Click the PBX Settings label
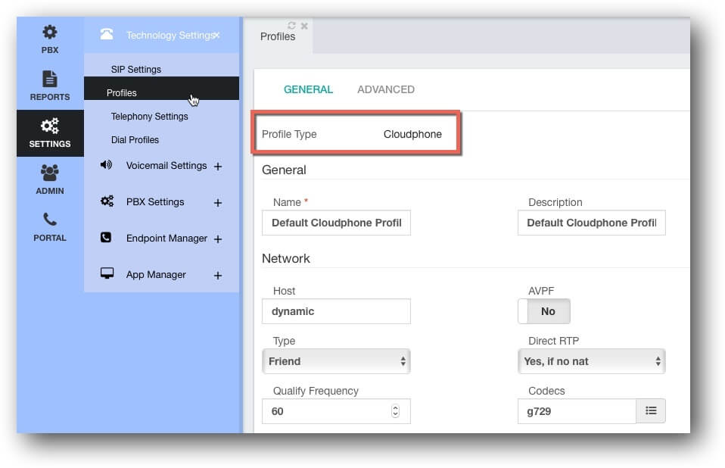 pyautogui.click(x=155, y=201)
